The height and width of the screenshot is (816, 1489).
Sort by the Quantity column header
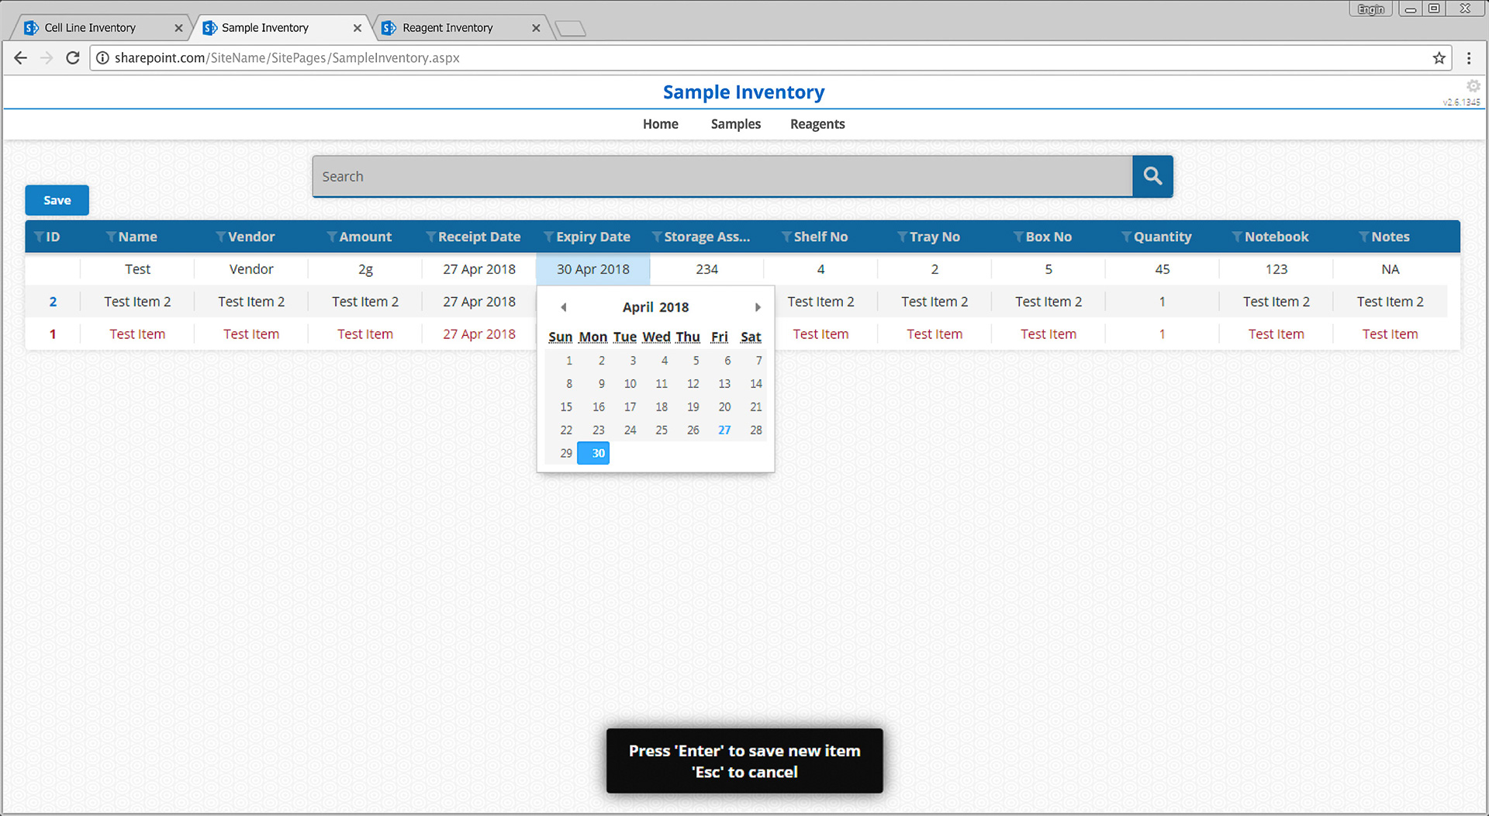(1163, 237)
